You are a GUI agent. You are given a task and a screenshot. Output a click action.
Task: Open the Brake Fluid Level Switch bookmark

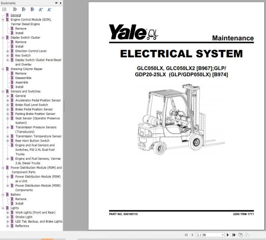pyautogui.click(x=31, y=105)
